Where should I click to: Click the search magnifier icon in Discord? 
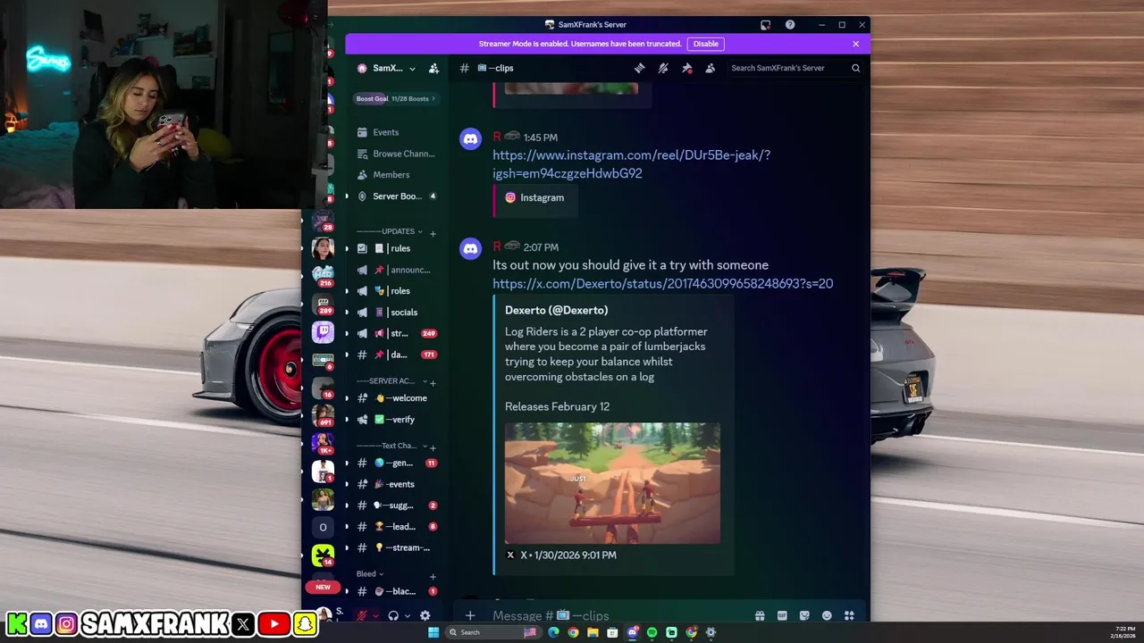point(855,68)
